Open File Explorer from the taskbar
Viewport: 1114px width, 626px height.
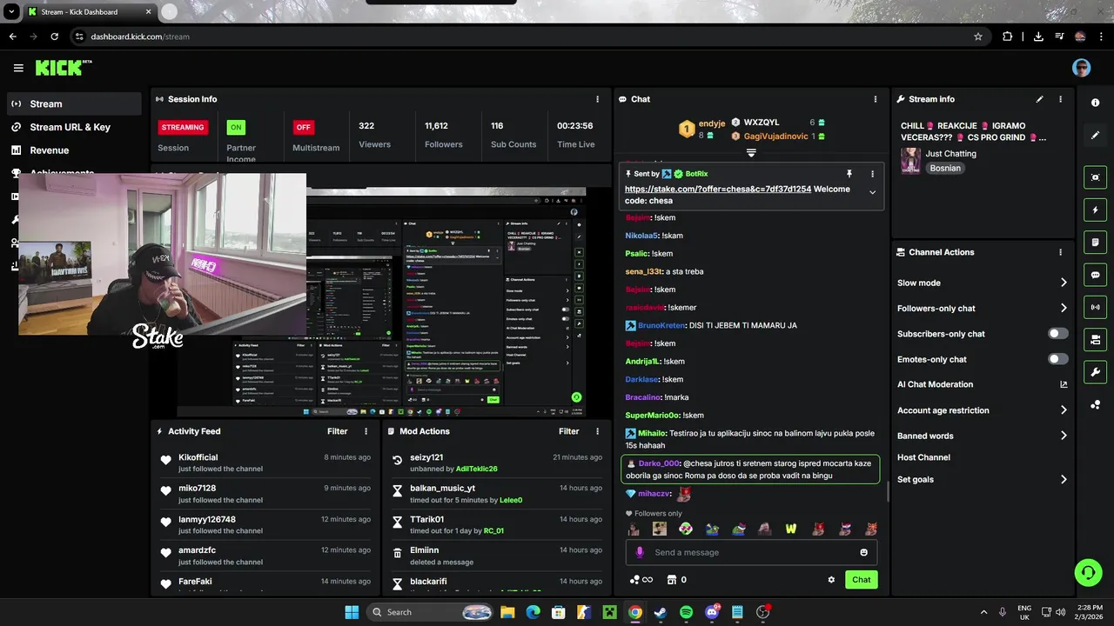point(507,612)
